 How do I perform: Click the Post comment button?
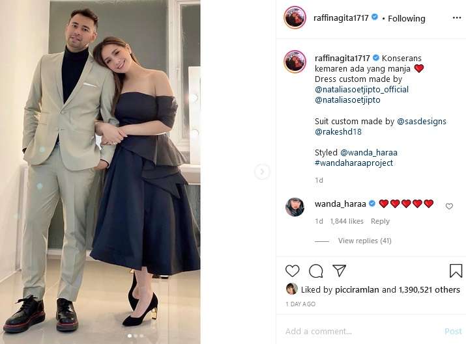pos(453,331)
